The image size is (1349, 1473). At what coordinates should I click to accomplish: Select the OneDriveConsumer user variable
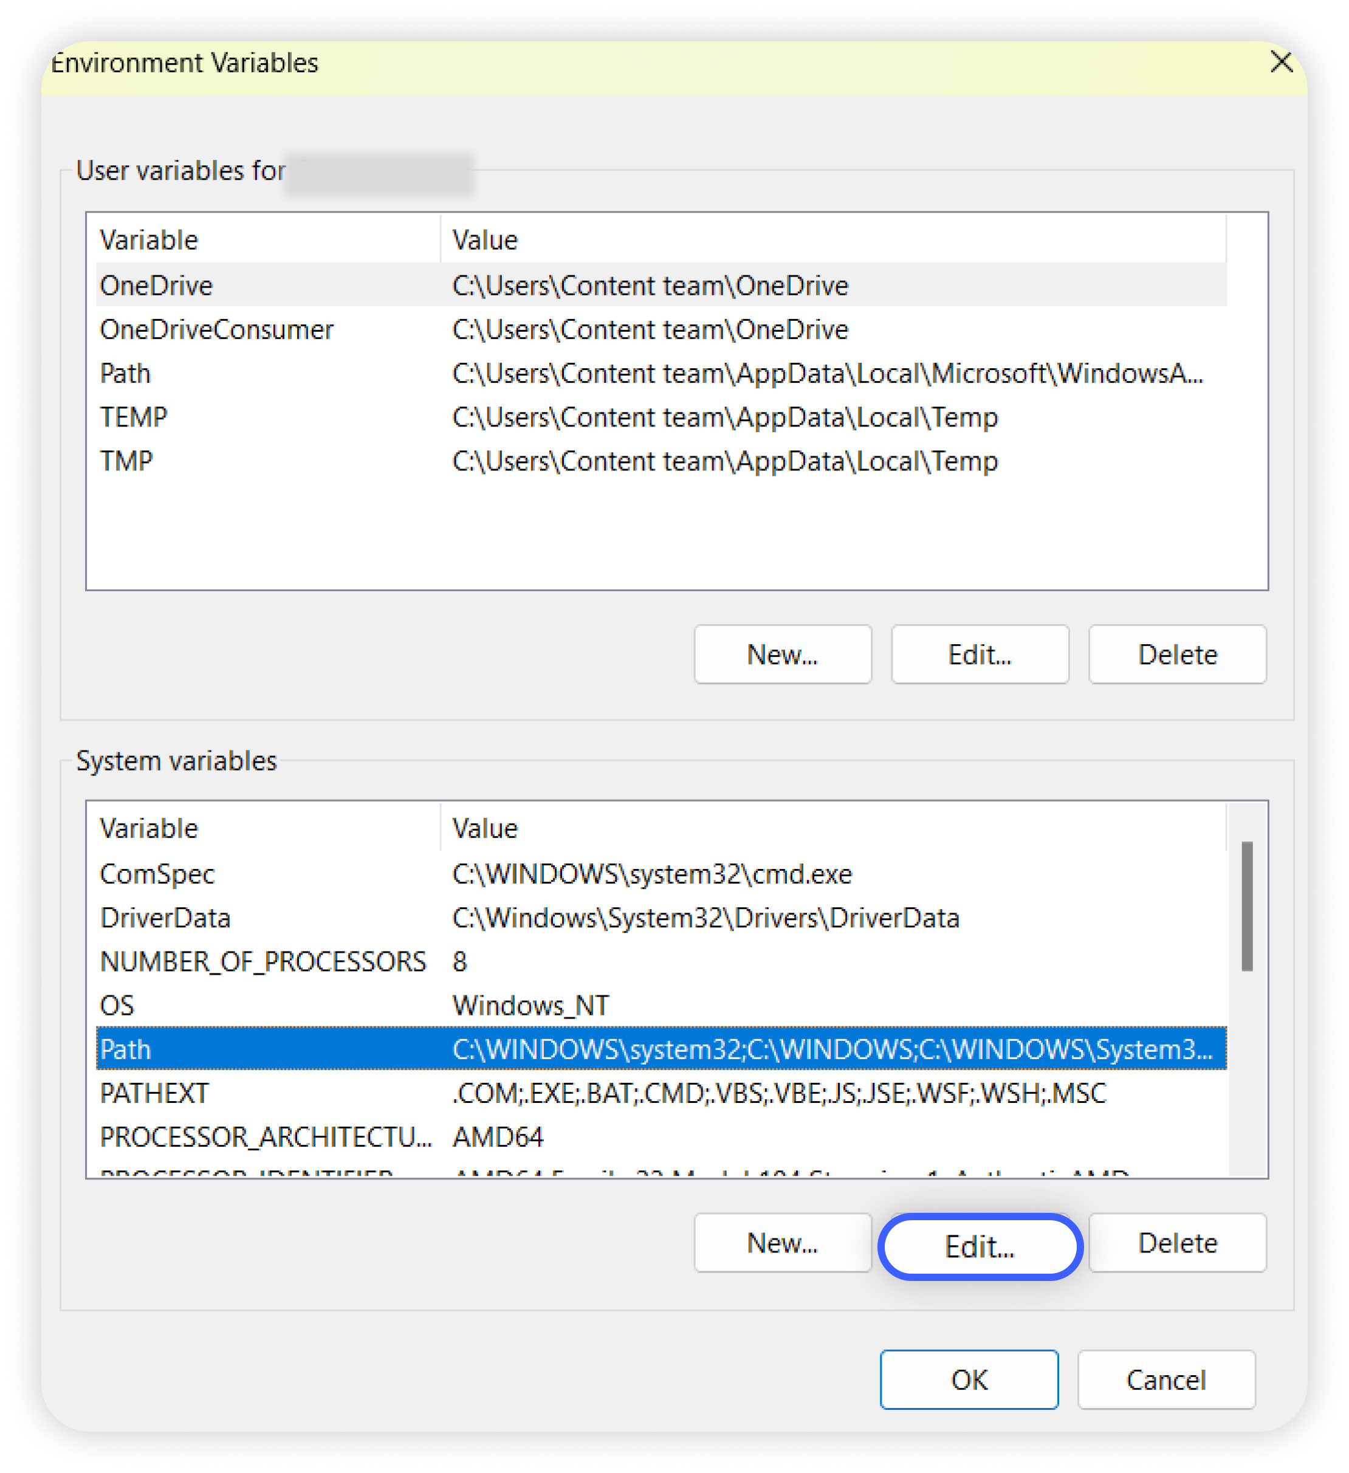216,329
